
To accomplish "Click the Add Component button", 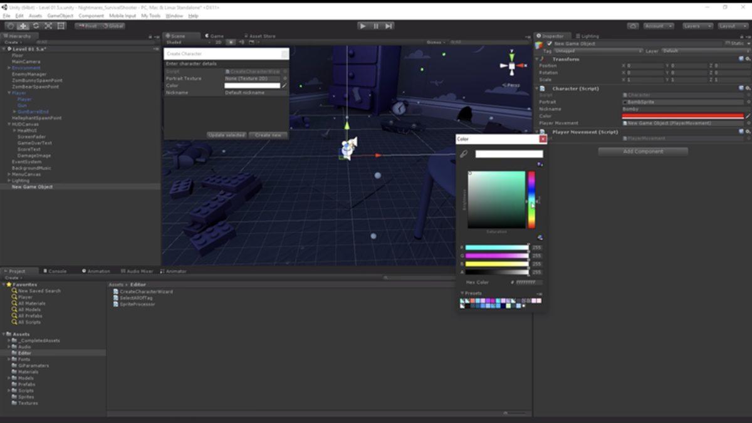I will (643, 151).
